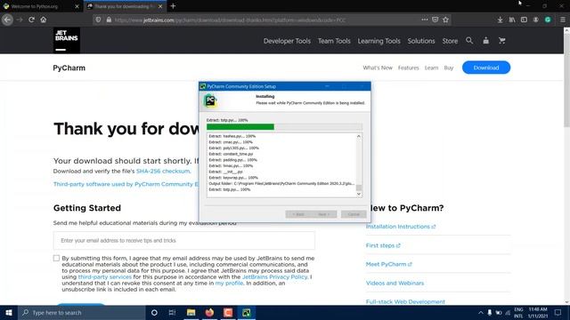Open Task View on the taskbar

172,312
